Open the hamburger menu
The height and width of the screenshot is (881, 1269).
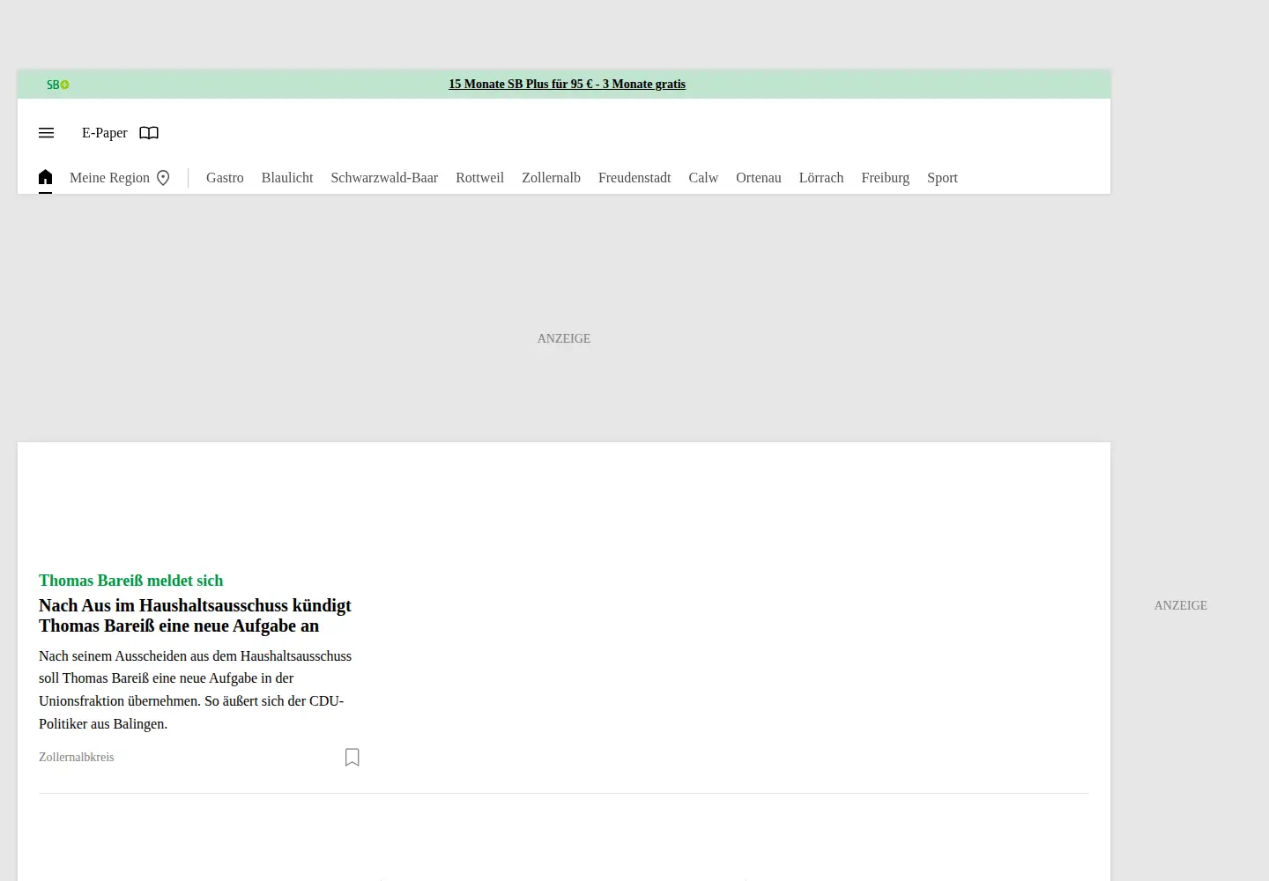coord(47,133)
